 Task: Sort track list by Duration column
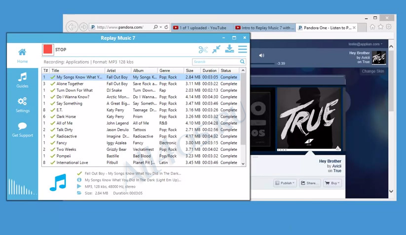point(210,70)
